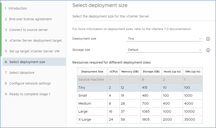Click the 1065 storage value for Large
Screen dimensions: 216x128
(x=146, y=111)
